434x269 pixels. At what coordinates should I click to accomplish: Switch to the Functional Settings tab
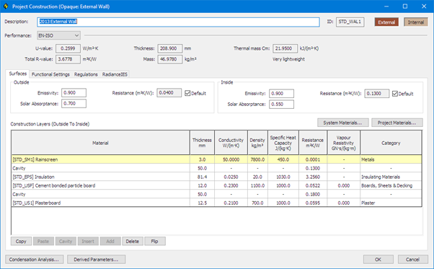[x=50, y=74]
